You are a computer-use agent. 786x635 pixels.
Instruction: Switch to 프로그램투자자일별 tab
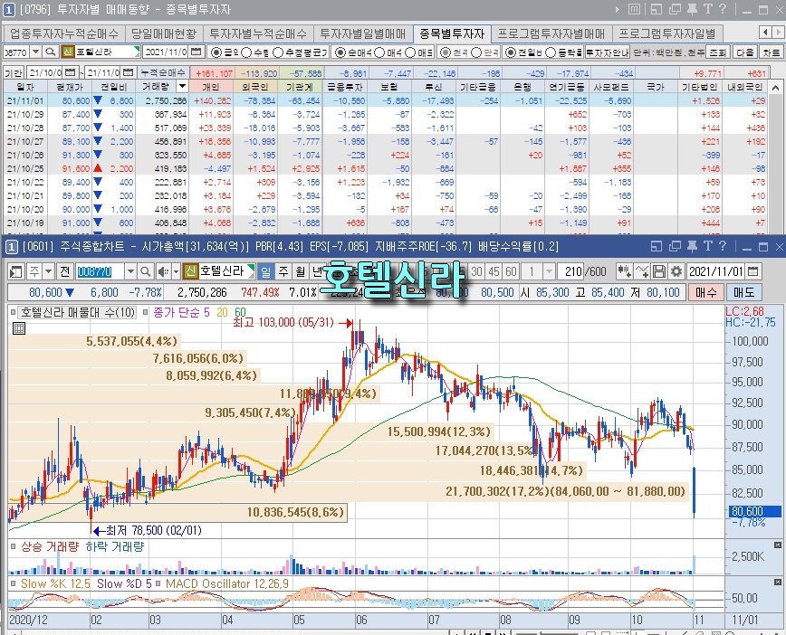[x=667, y=33]
